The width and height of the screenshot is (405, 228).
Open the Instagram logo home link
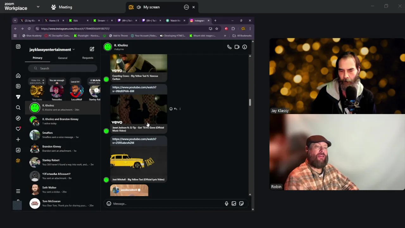[18, 47]
